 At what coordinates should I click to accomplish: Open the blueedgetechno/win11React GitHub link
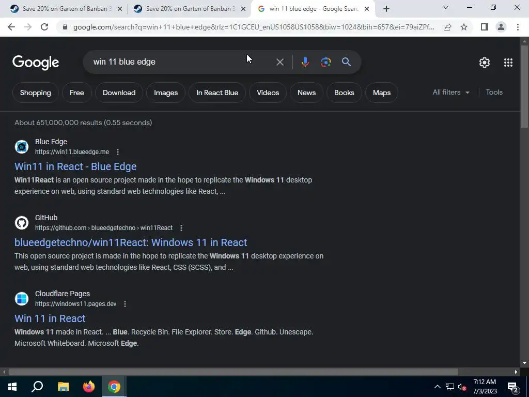click(x=131, y=242)
